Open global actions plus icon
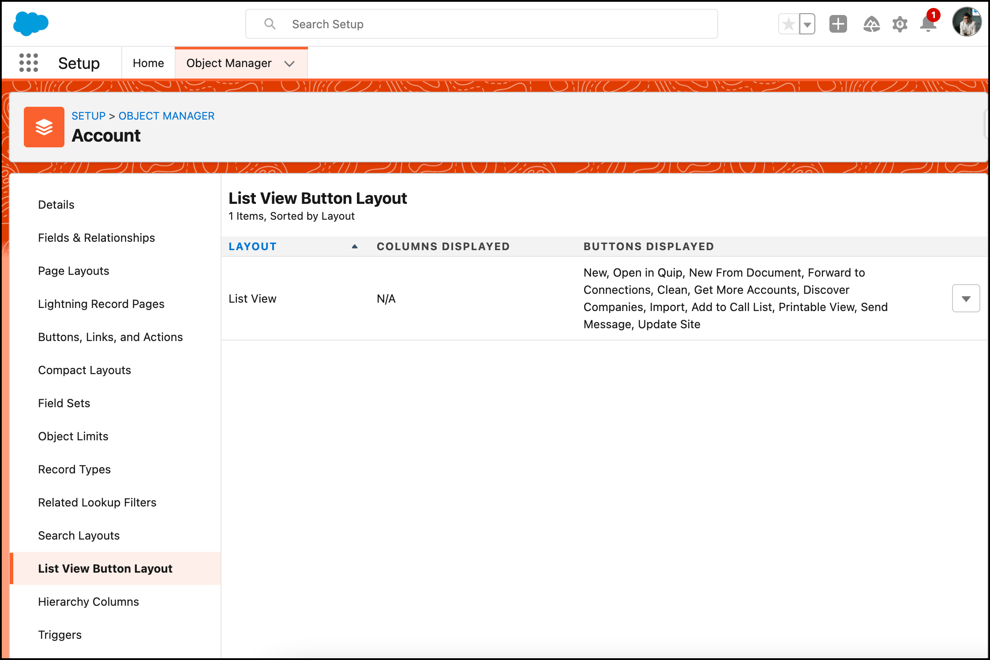 (838, 24)
